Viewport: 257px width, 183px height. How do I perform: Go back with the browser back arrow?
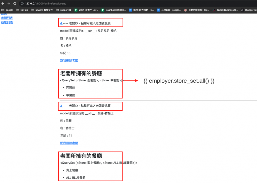pos(3,4)
